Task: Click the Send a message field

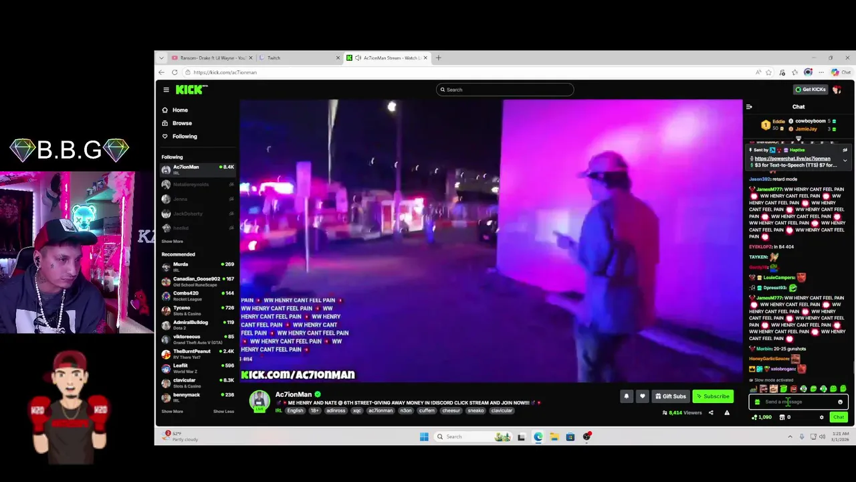Action: pyautogui.click(x=798, y=402)
